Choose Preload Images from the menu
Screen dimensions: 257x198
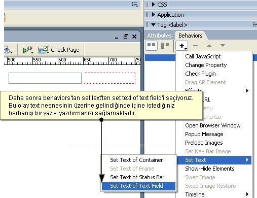204,143
